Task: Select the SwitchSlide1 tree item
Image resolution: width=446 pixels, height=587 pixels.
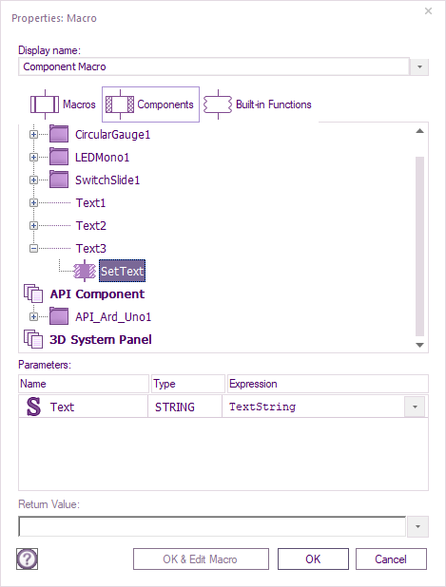Action: click(x=107, y=180)
